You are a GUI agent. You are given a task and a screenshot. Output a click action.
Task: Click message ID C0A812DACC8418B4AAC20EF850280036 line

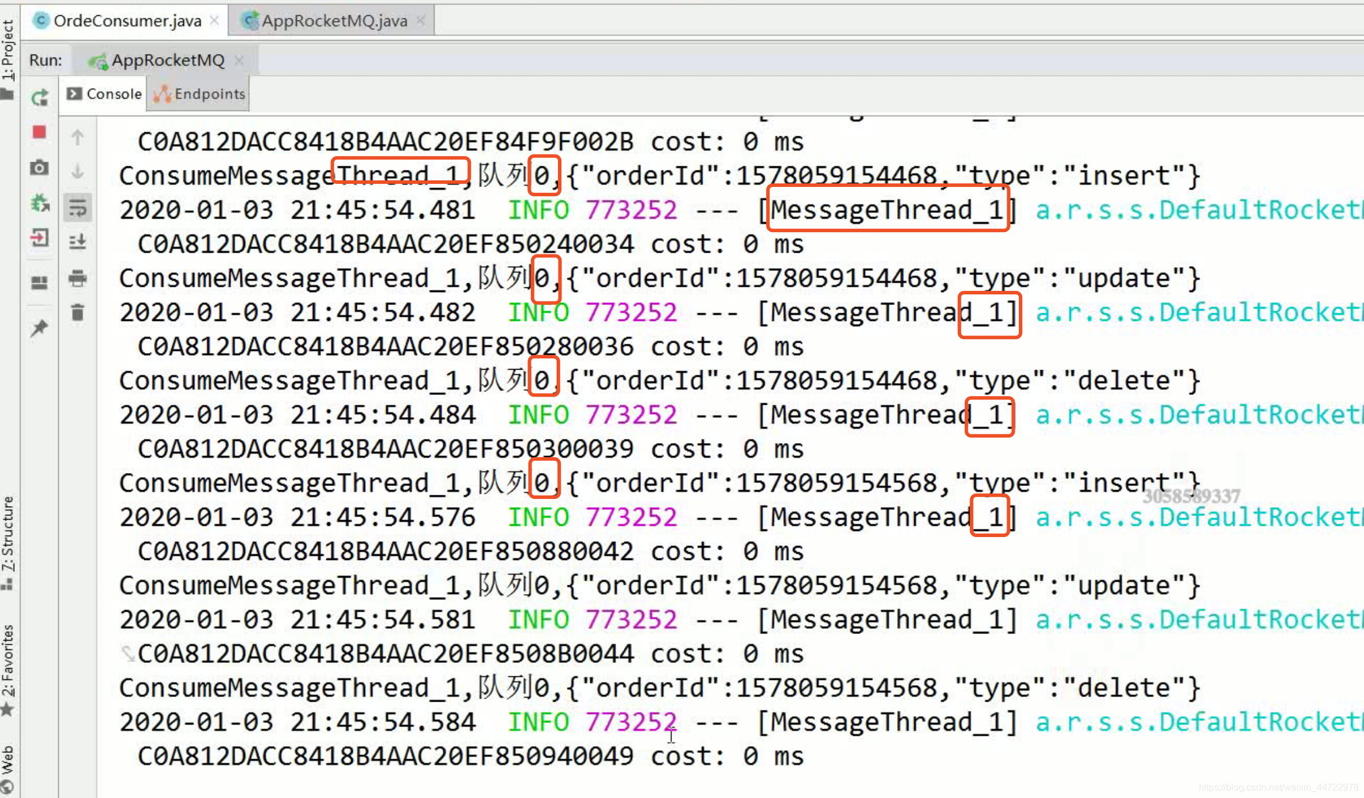point(470,346)
